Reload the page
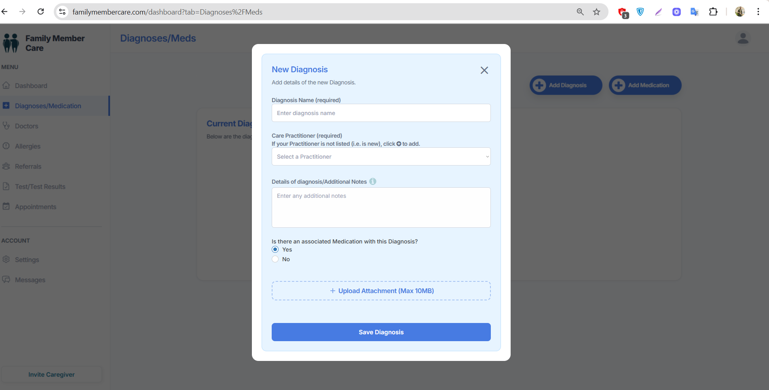Viewport: 769px width, 390px height. (x=41, y=12)
